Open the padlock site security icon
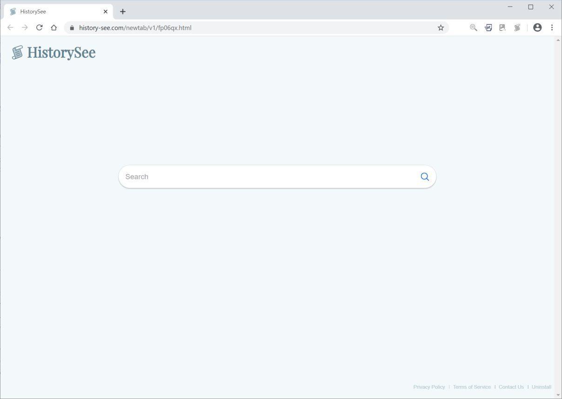 tap(72, 28)
